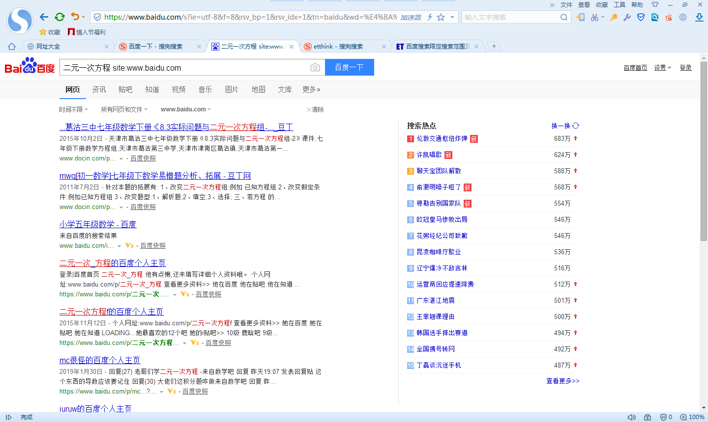Select the 贴吧 search category
Screen dimensions: 708x422
pyautogui.click(x=125, y=89)
